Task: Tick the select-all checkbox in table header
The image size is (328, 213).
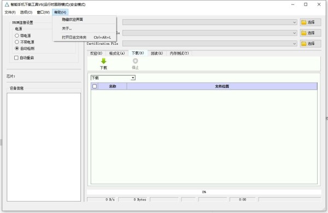Action: click(x=95, y=86)
